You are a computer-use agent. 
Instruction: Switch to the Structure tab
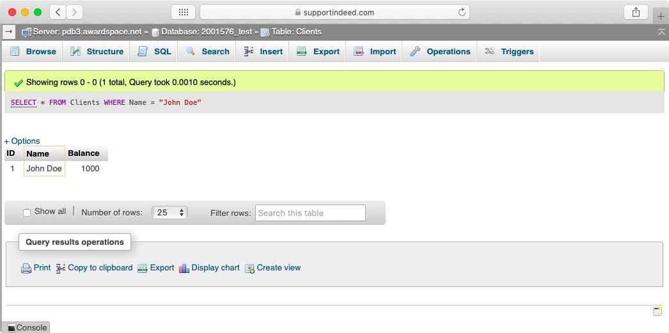coord(97,52)
